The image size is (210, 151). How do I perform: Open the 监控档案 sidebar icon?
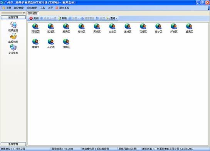tap(13, 38)
